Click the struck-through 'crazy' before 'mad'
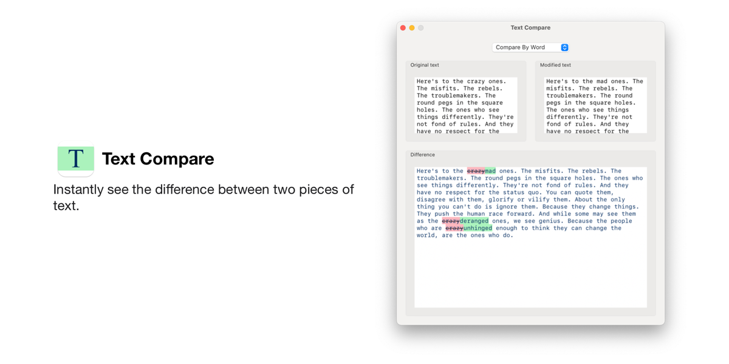This screenshot has width=729, height=364. pos(476,171)
